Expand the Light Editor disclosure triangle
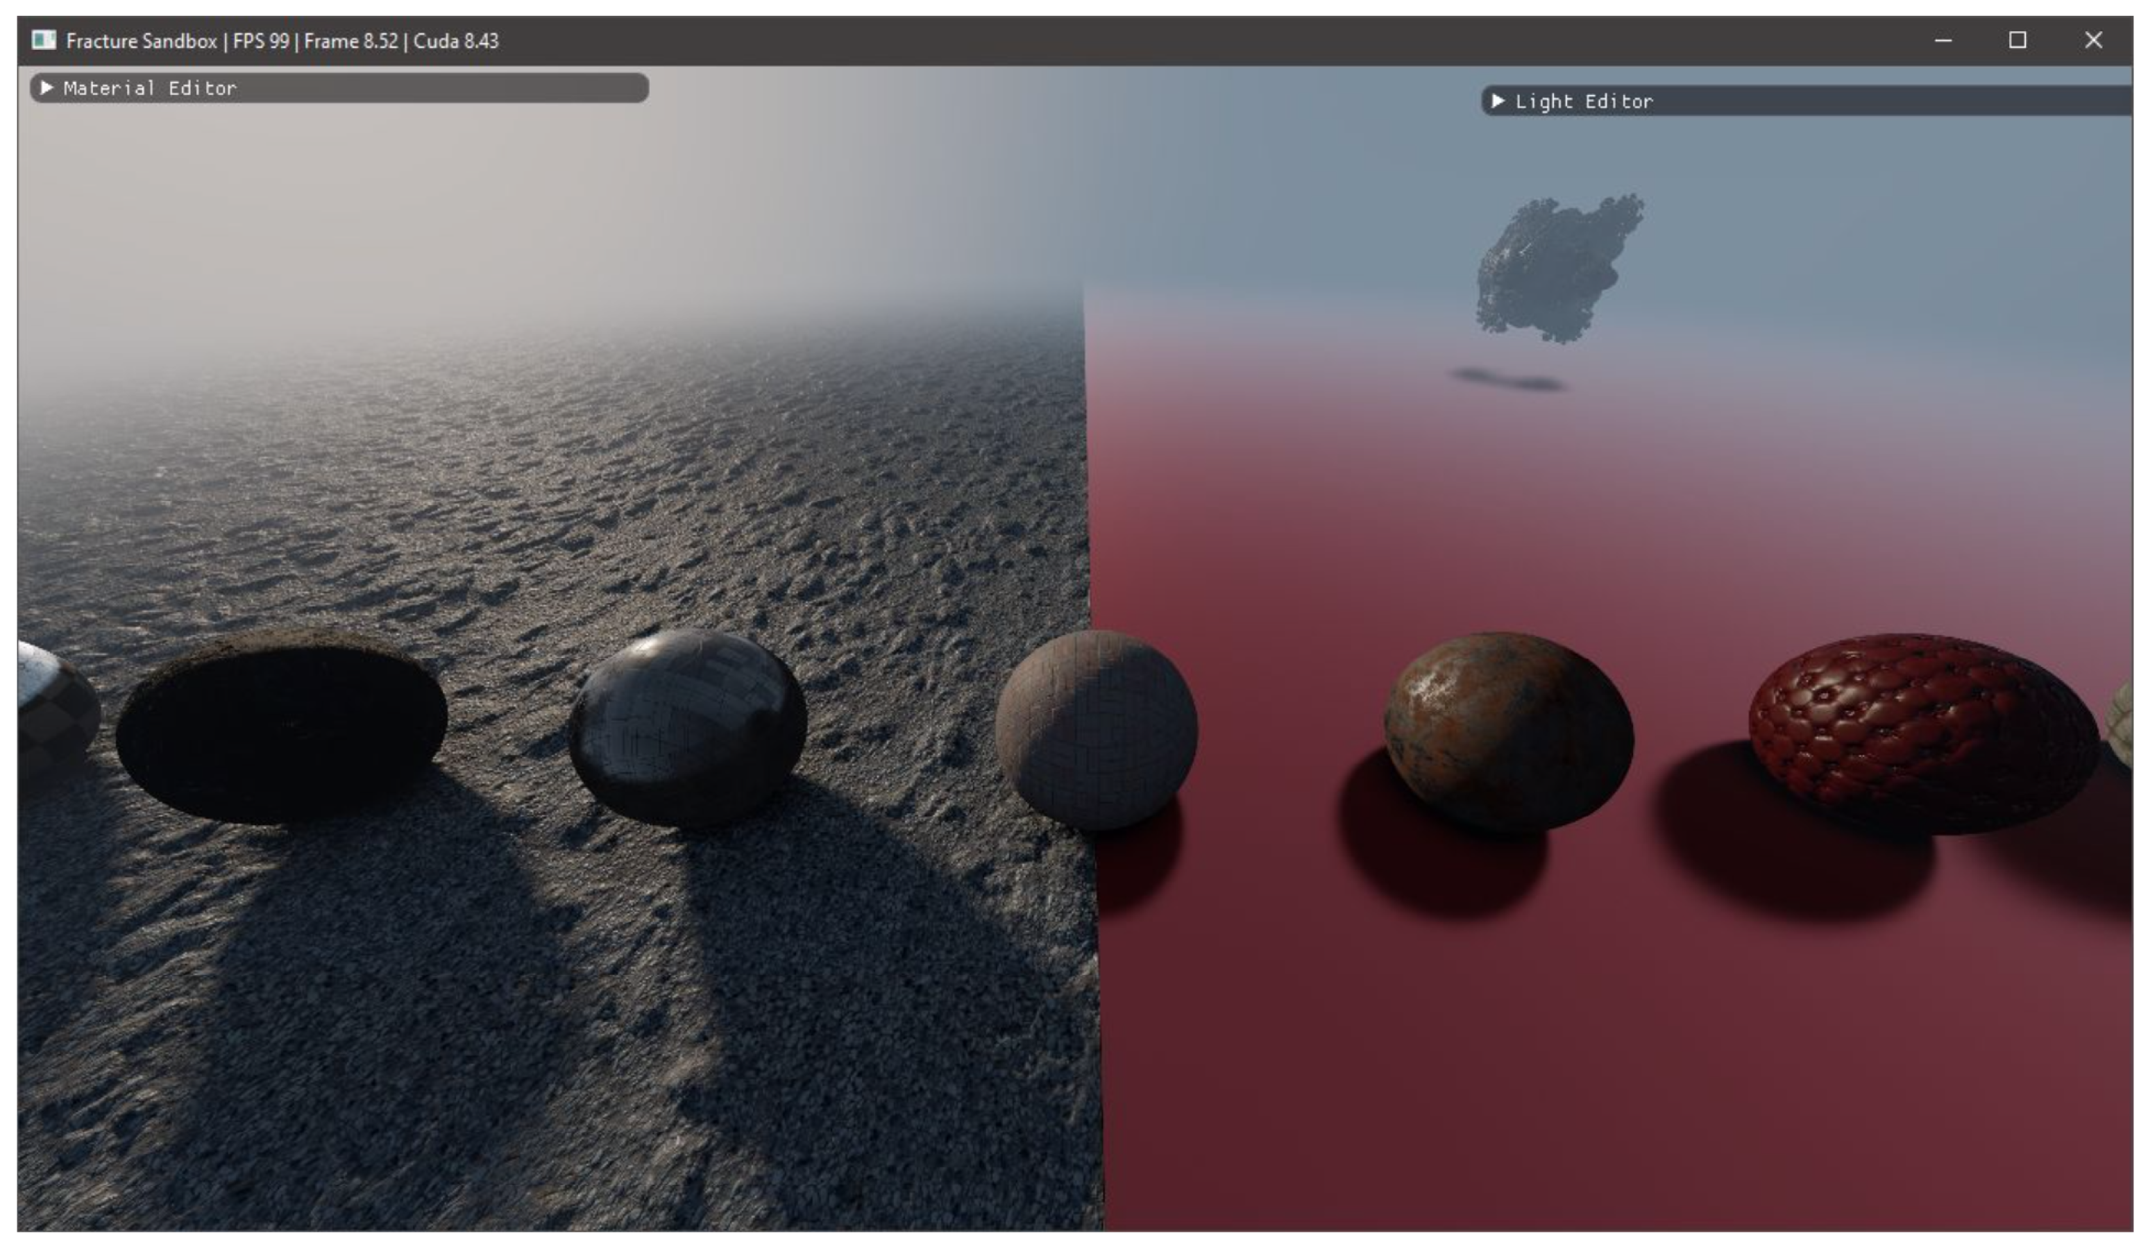The width and height of the screenshot is (2148, 1249). point(1498,101)
